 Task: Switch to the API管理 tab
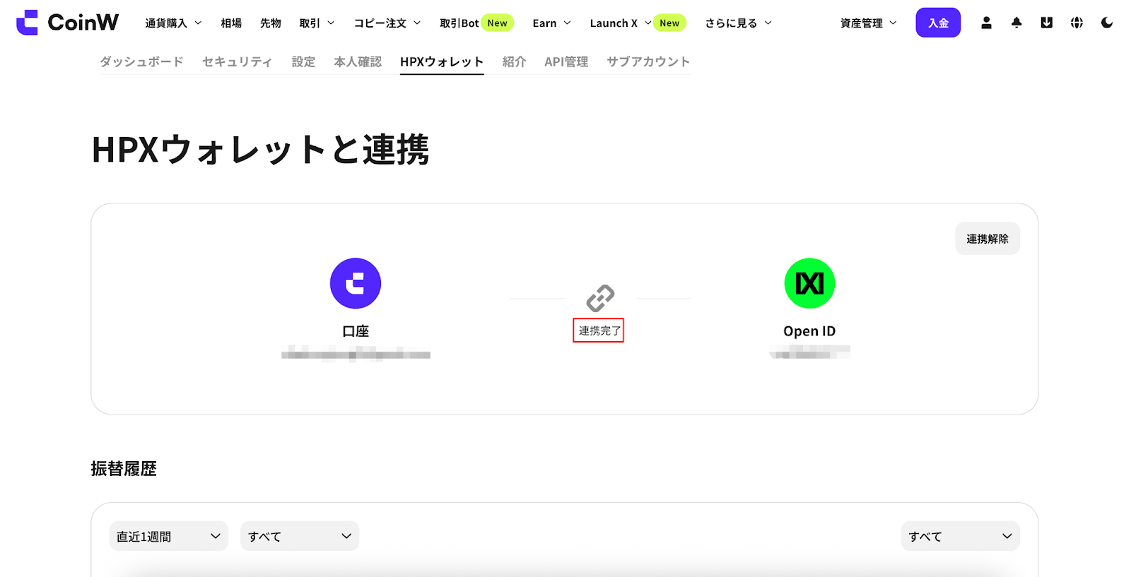click(x=566, y=62)
